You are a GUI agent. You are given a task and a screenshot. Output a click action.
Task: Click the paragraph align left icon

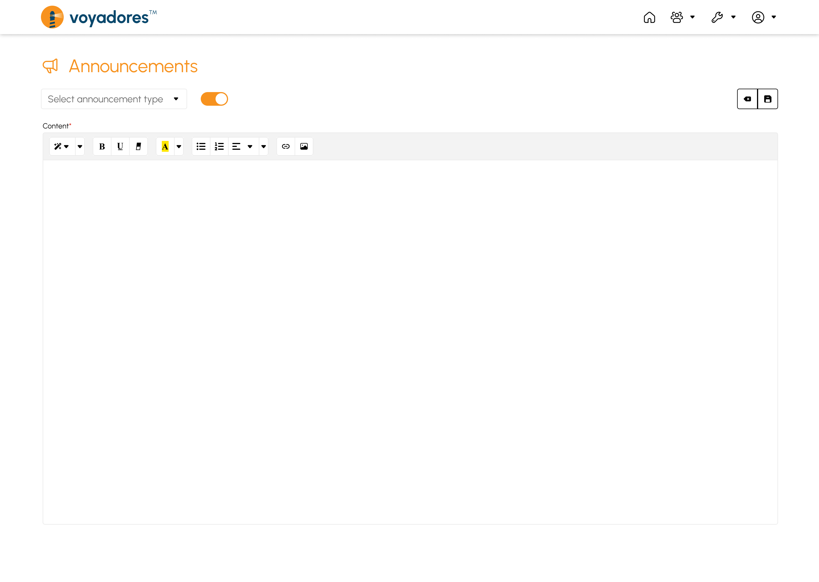(x=236, y=146)
